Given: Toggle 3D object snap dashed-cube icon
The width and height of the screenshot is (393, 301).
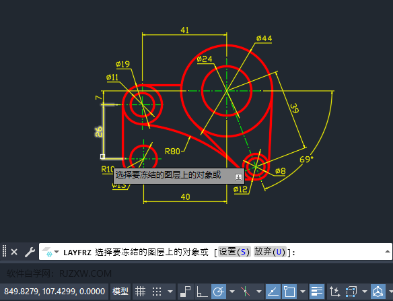Looking at the screenshot, I should pyautogui.click(x=351, y=292).
